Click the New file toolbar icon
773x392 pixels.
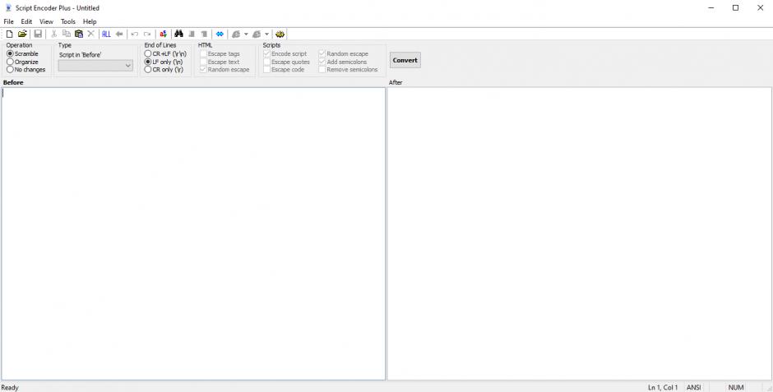coord(9,34)
